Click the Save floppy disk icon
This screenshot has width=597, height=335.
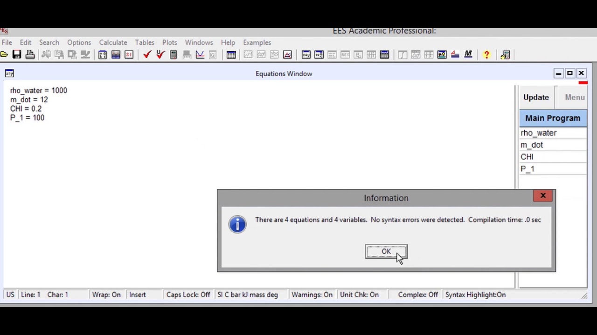click(x=17, y=55)
